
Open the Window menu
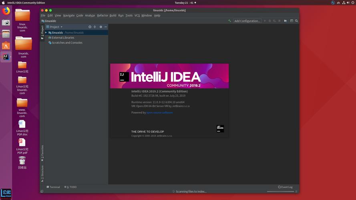click(x=147, y=16)
